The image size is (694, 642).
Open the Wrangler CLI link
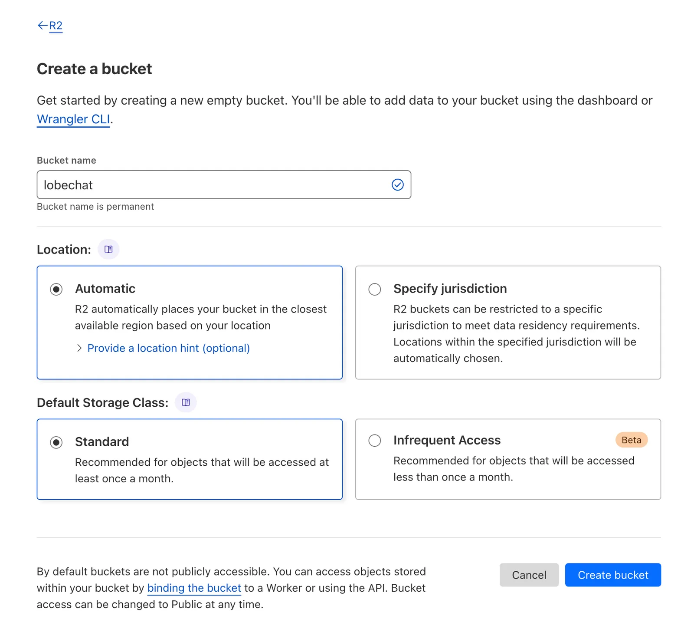[x=72, y=119]
